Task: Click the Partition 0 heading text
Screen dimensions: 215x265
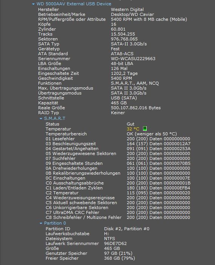Action: click(55, 223)
